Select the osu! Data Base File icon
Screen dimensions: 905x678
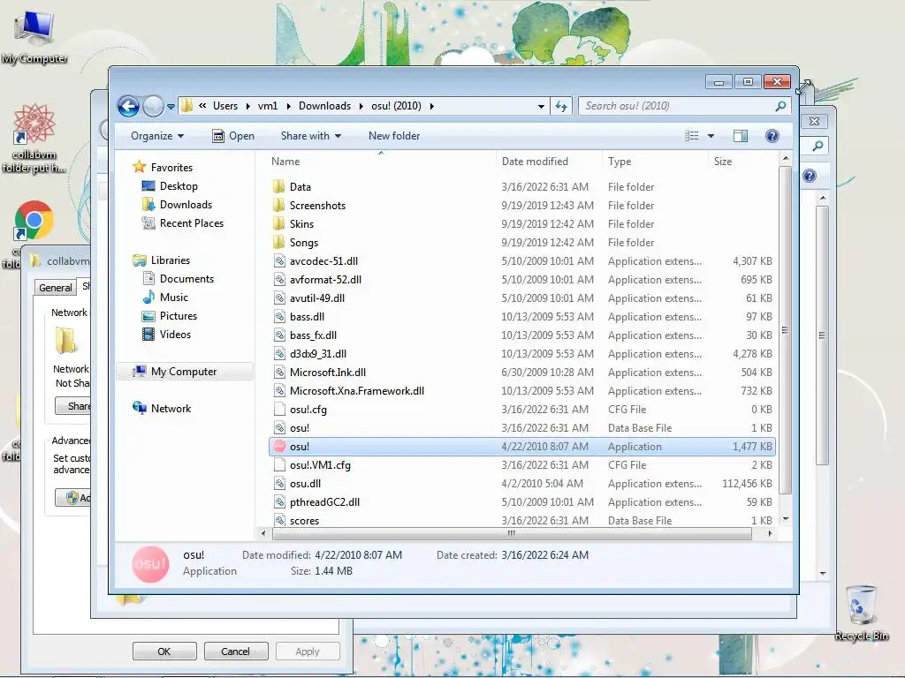279,428
